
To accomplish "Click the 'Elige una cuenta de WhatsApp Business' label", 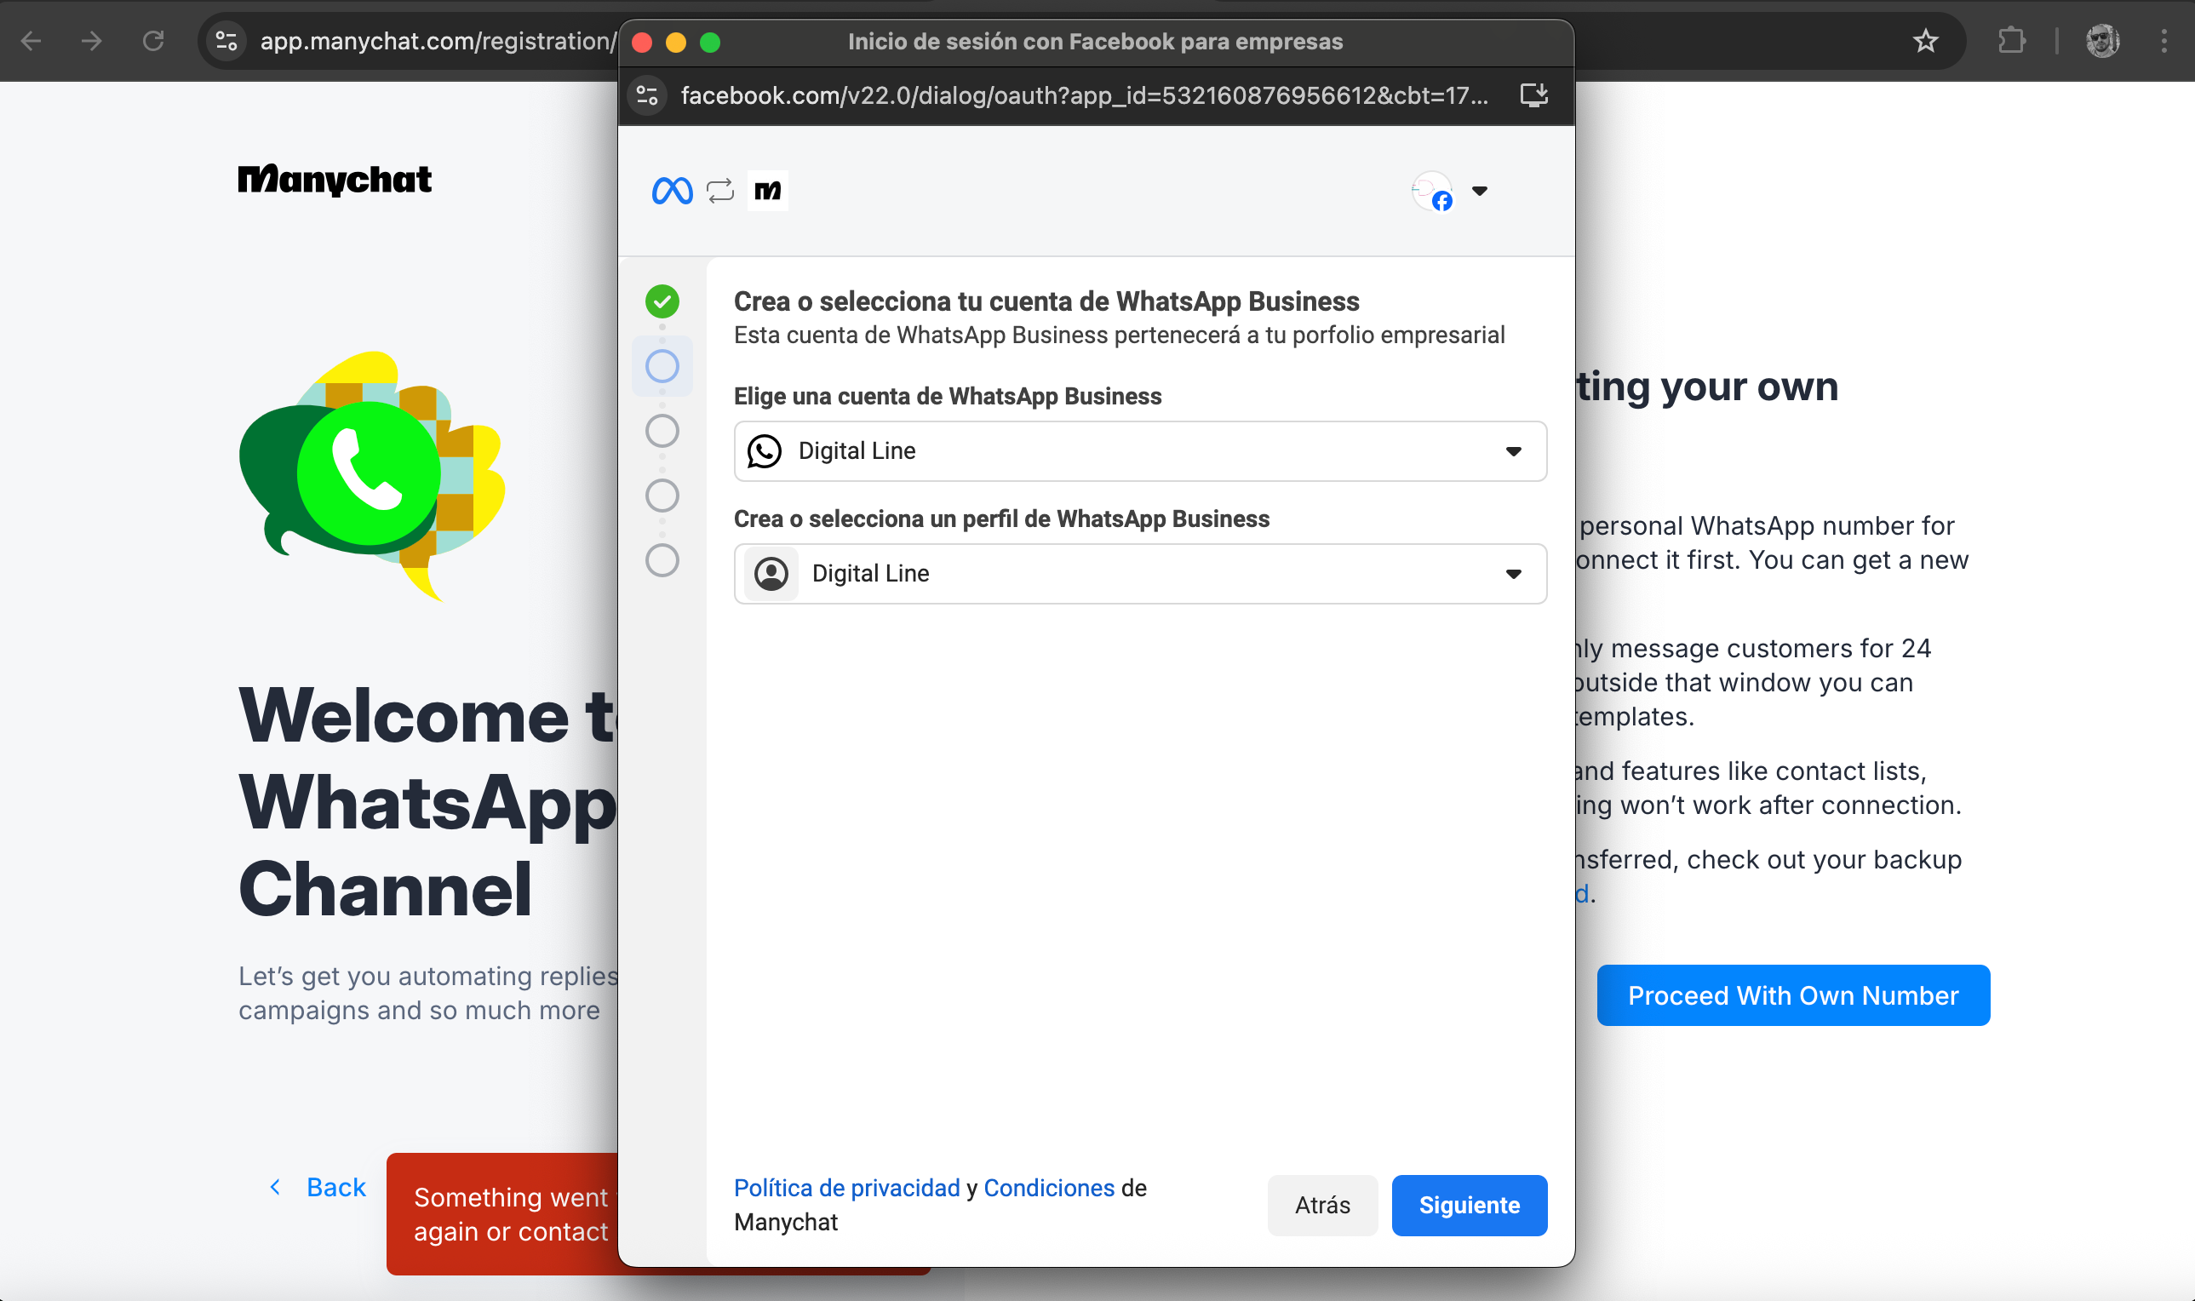I will 948,396.
